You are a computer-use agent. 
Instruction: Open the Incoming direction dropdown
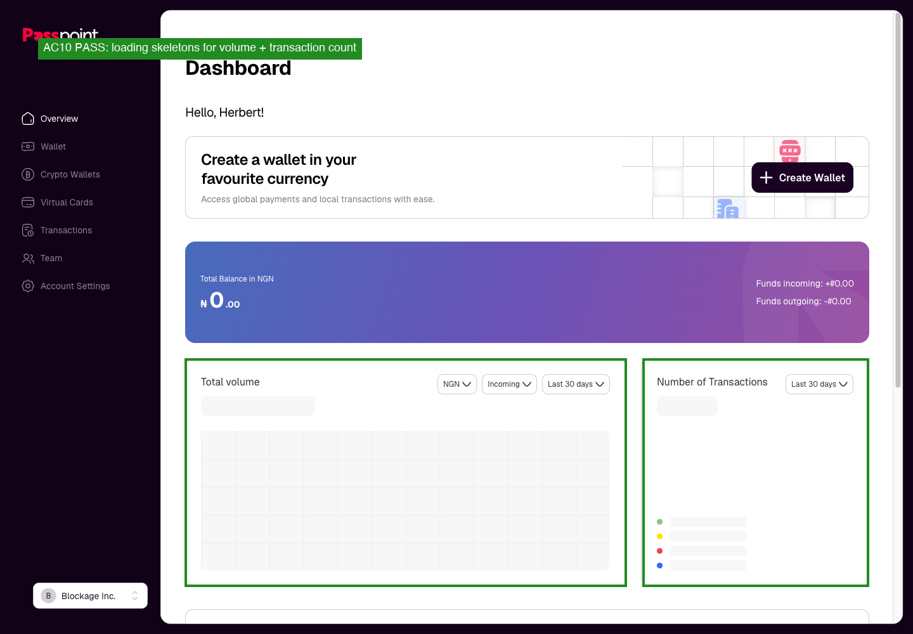point(509,384)
